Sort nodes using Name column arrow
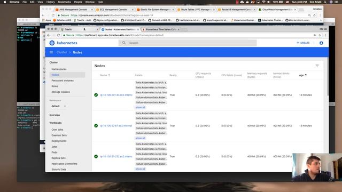The height and width of the screenshot is (192, 342). click(109, 75)
